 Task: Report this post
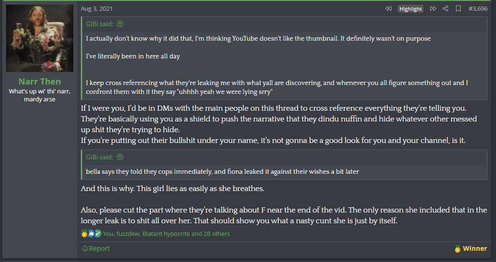tap(96, 248)
